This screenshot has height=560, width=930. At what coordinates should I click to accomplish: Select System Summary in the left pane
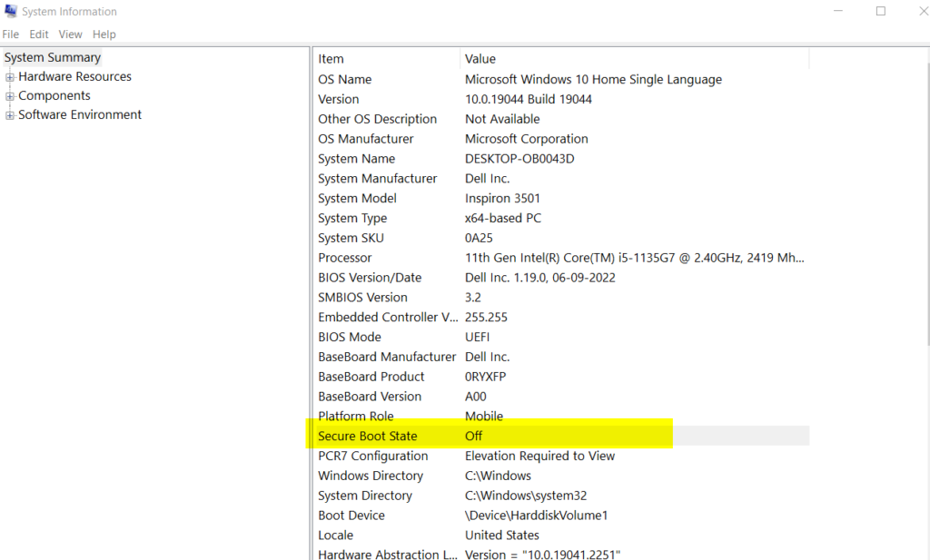pos(52,57)
